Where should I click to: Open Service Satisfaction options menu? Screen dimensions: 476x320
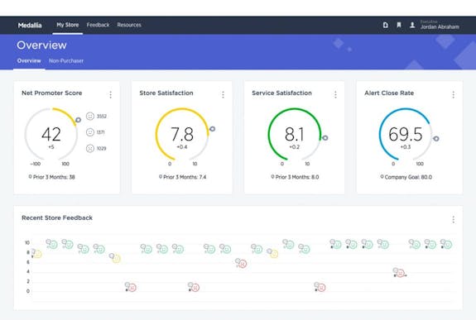(335, 94)
